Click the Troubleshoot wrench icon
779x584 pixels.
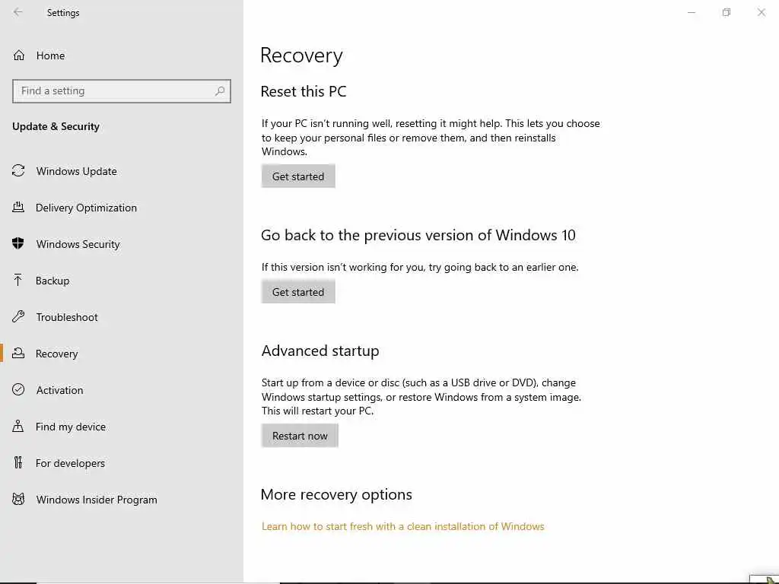tap(19, 317)
